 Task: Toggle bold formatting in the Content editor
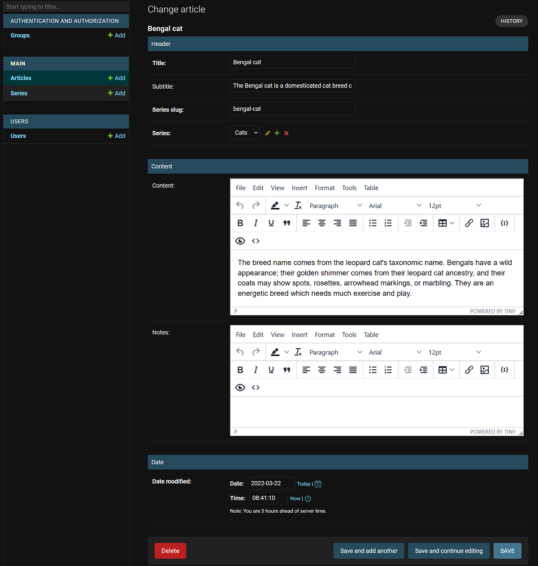[240, 223]
